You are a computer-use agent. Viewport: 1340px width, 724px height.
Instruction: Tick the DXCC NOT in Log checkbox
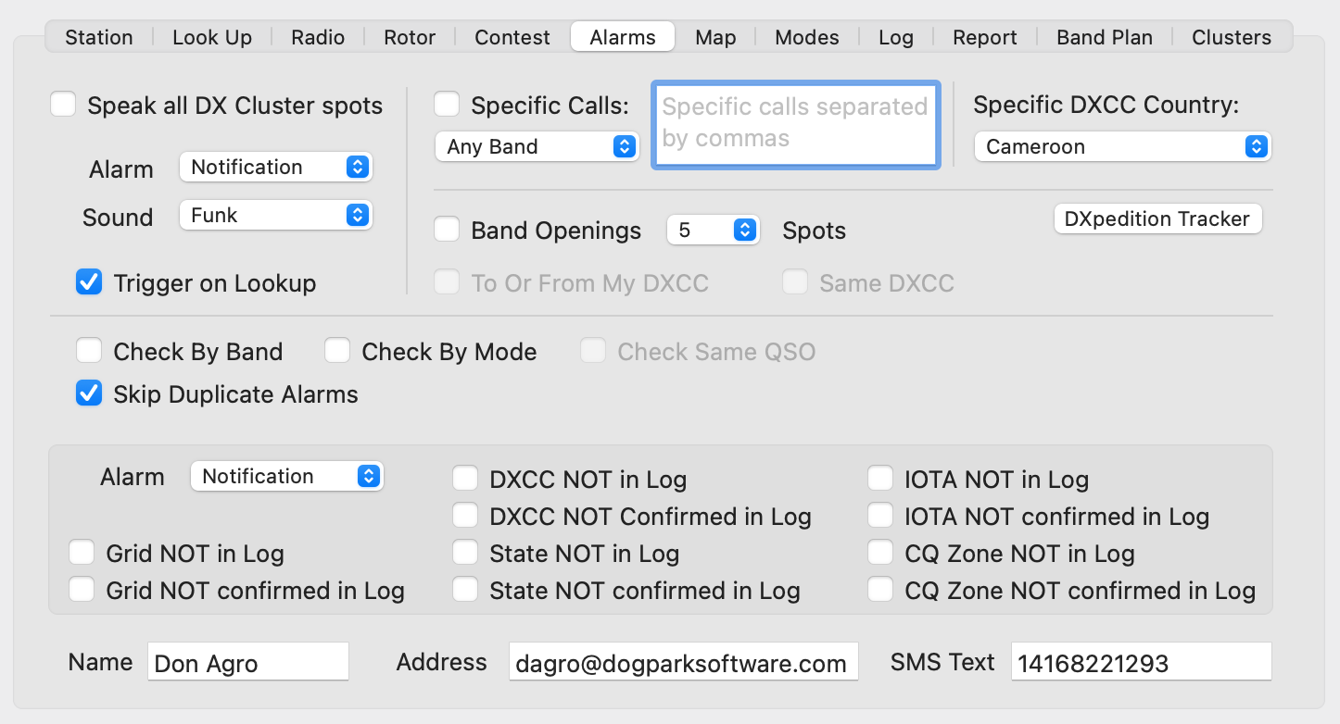pos(465,479)
